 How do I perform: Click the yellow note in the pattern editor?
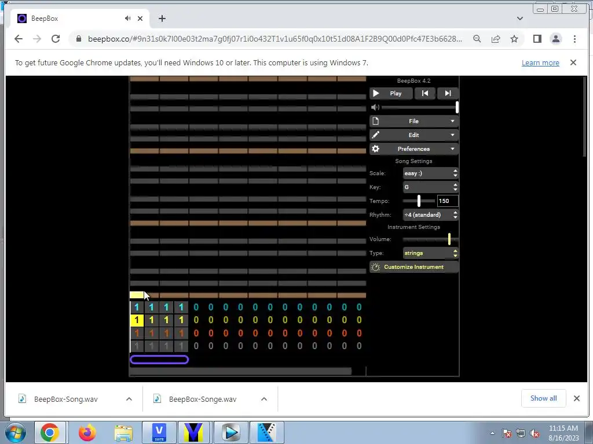137,295
